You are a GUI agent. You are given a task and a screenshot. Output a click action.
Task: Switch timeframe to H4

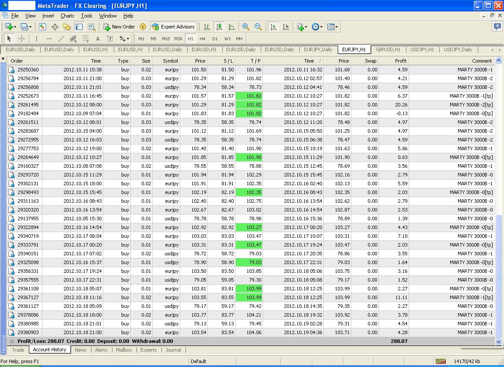click(x=202, y=39)
